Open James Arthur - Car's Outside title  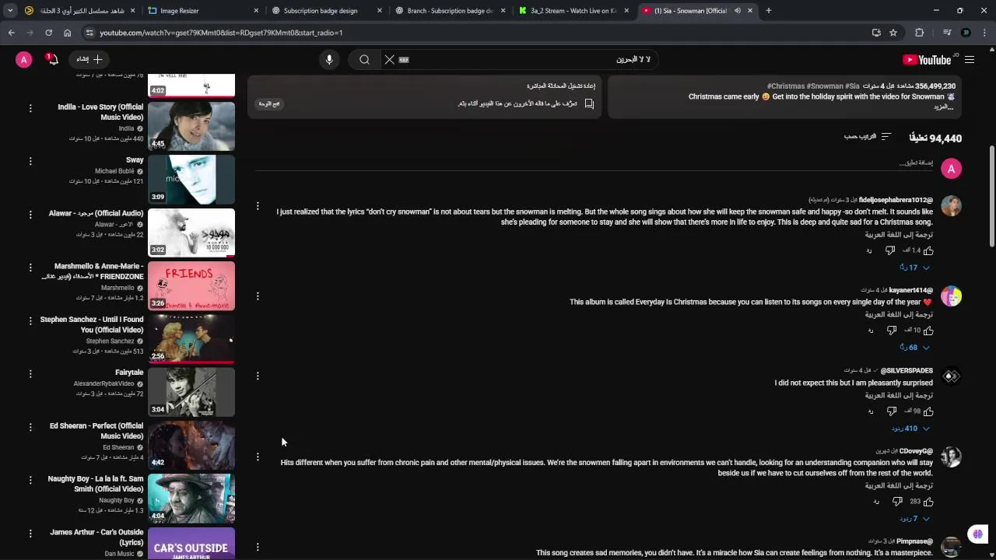(96, 537)
